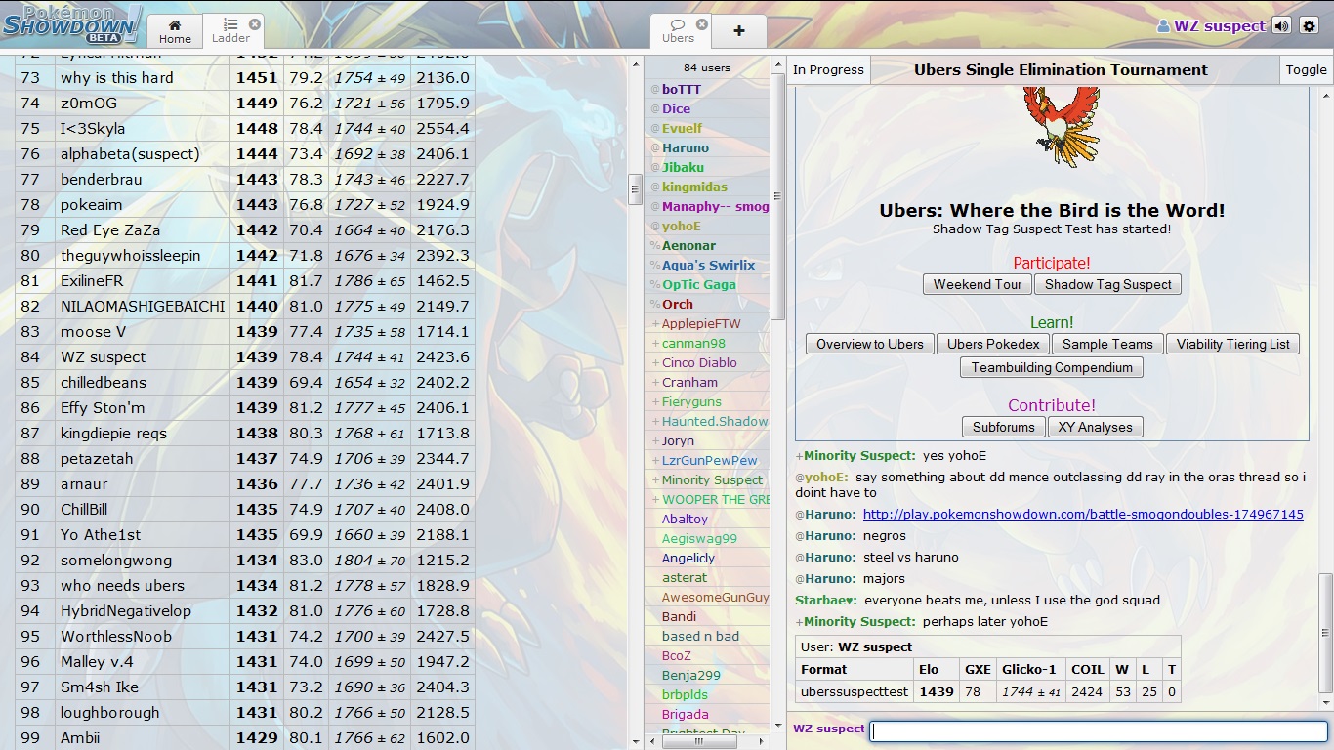Click ladder name pokeaim

[91, 205]
